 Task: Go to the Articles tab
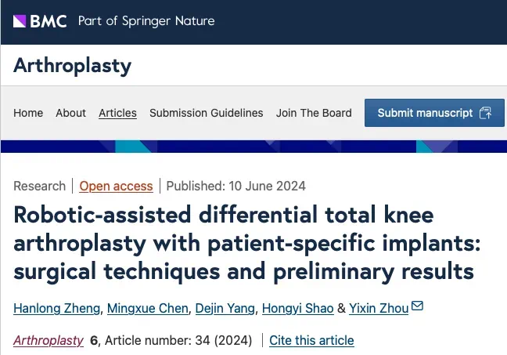(117, 113)
